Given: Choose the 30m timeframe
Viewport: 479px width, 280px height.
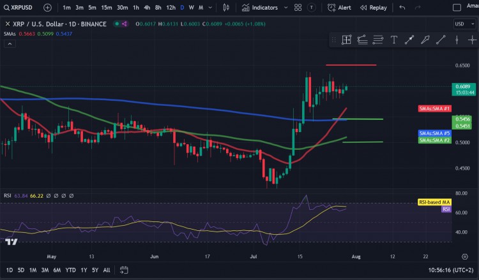Looking at the screenshot, I should point(122,7).
